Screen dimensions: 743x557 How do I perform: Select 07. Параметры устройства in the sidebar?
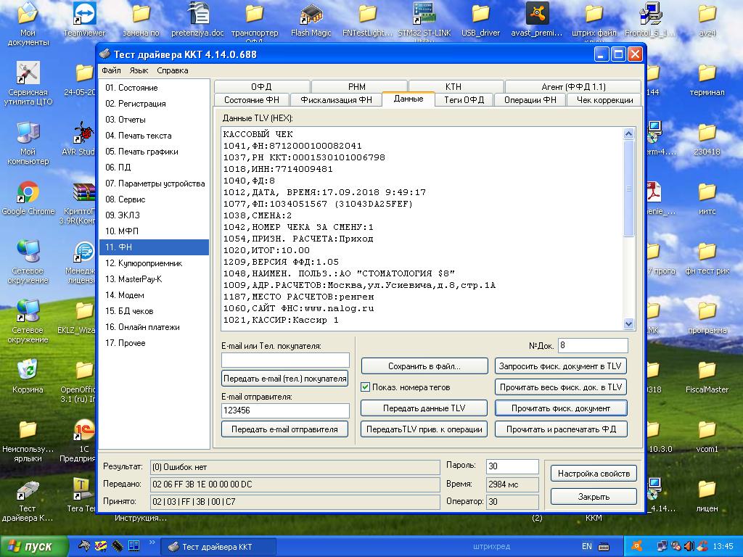click(154, 183)
